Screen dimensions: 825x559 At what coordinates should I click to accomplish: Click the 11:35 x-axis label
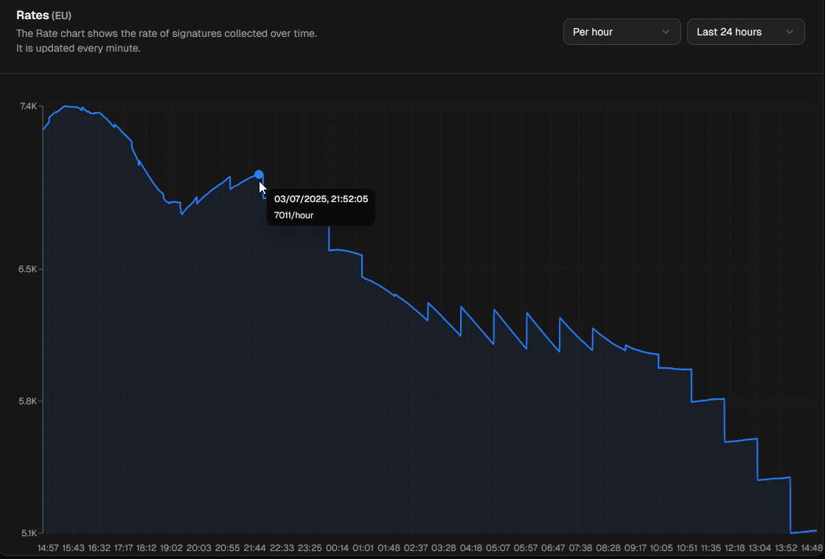pos(712,548)
